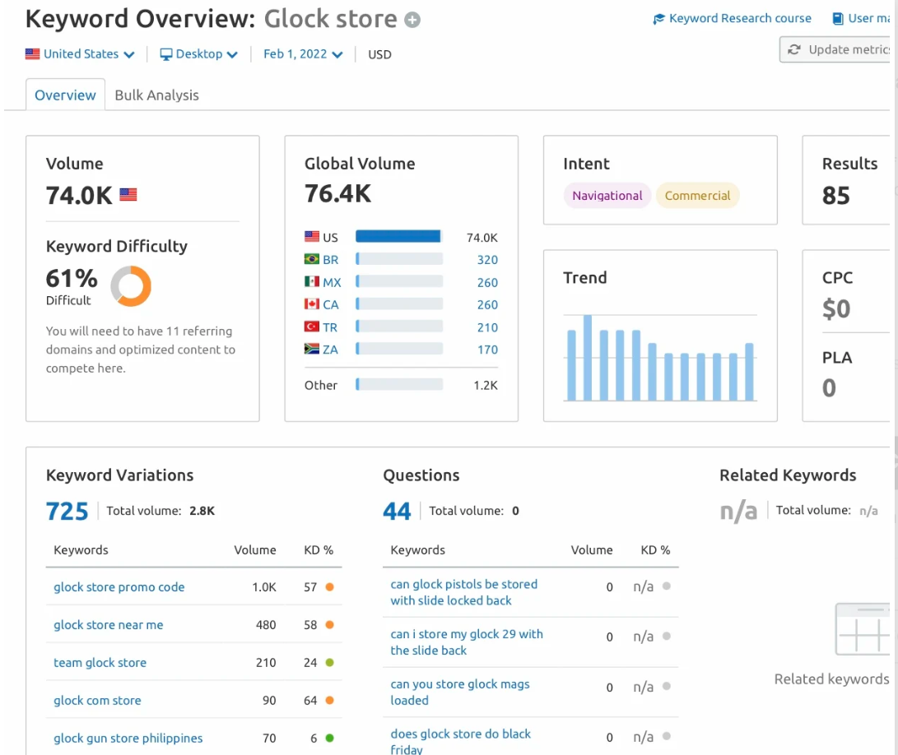898x755 pixels.
Task: Click the Keyword Difficulty donut chart
Action: [x=131, y=285]
